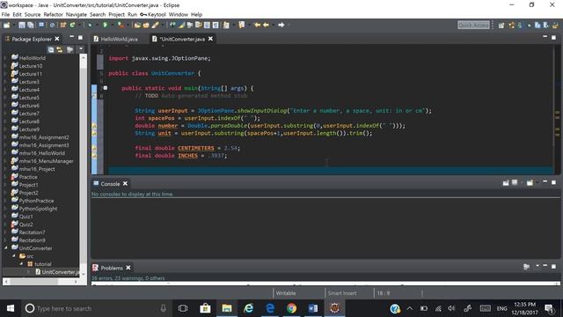Open the Help menu
563x317 pixels.
click(196, 14)
